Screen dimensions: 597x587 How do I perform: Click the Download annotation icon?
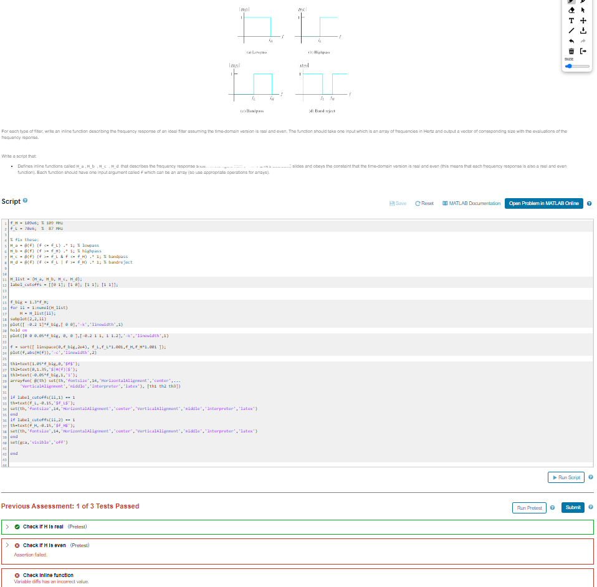(583, 30)
